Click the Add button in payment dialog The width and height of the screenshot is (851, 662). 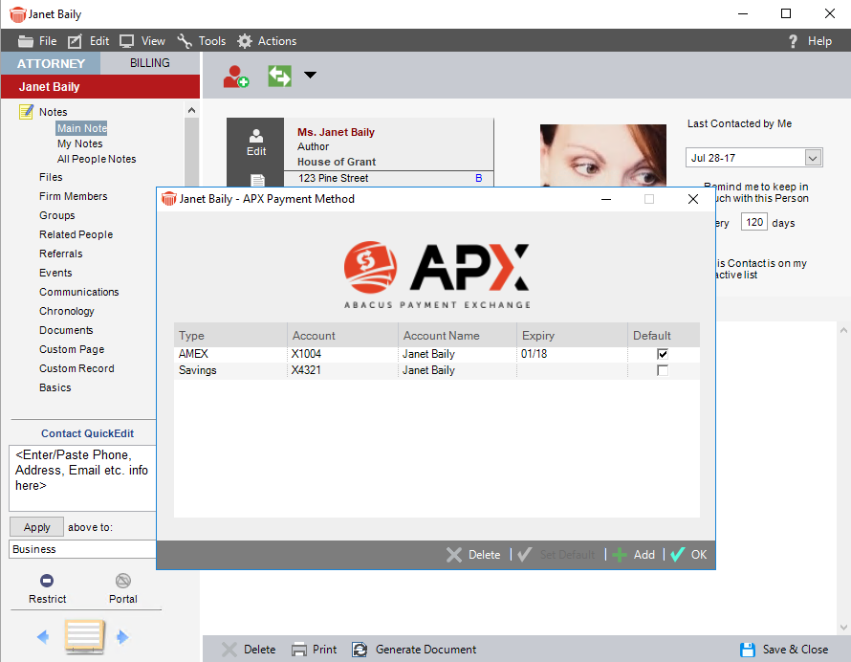(x=634, y=554)
